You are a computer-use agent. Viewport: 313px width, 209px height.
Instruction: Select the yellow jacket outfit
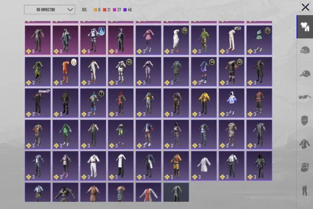click(203, 103)
